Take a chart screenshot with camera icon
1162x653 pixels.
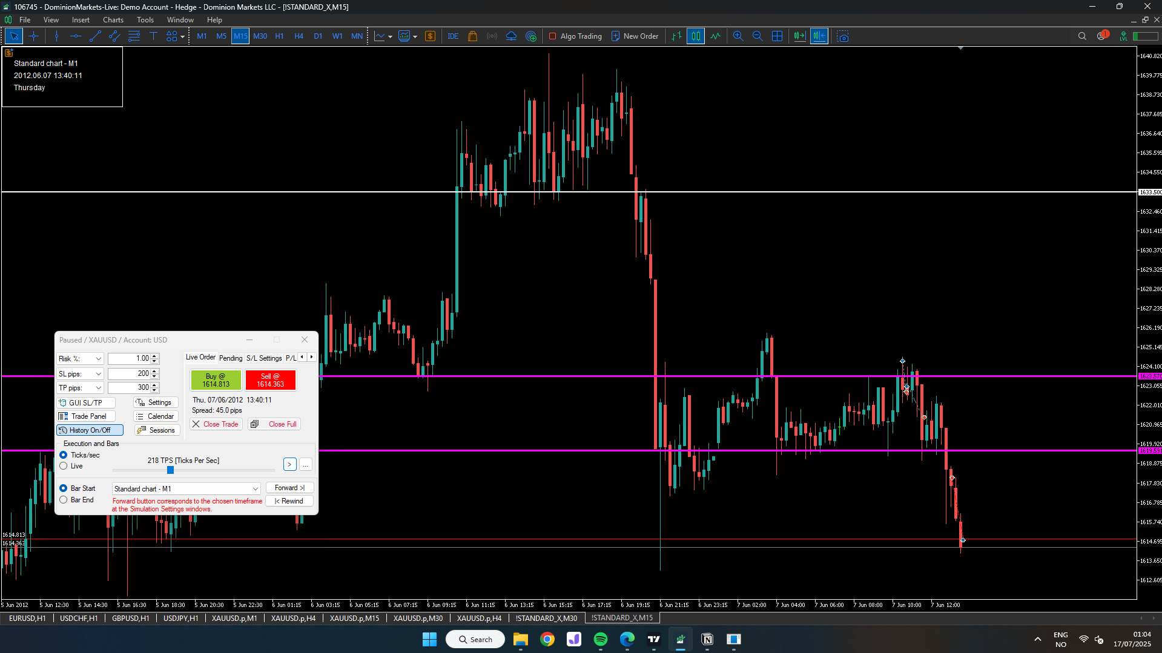(x=843, y=36)
